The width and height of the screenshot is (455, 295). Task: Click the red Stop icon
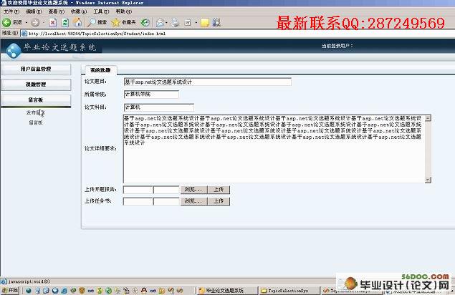point(52,22)
